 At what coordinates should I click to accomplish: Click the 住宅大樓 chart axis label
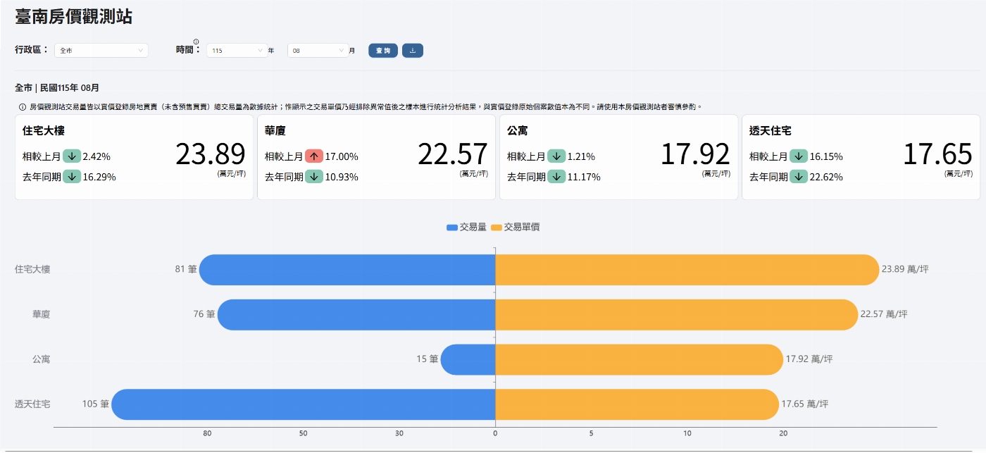point(32,269)
